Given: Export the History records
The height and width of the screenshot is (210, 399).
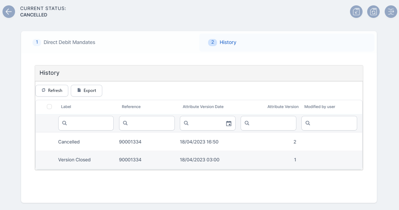Looking at the screenshot, I should pyautogui.click(x=87, y=91).
